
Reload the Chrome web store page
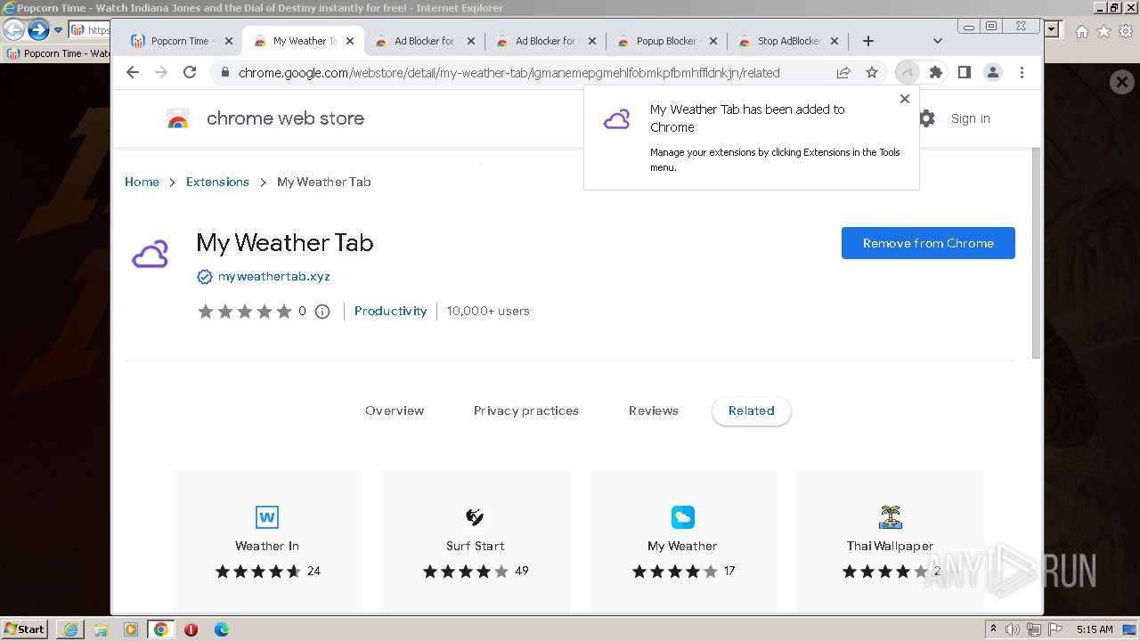point(190,73)
